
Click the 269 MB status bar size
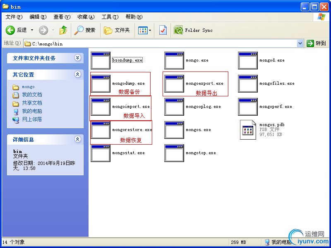(238, 243)
